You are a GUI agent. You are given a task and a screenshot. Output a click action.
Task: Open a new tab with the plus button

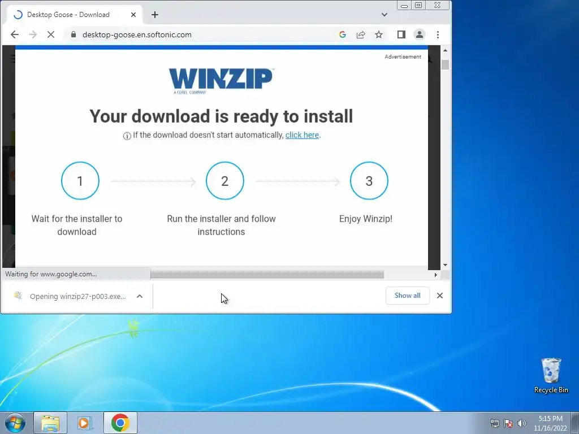click(x=155, y=15)
